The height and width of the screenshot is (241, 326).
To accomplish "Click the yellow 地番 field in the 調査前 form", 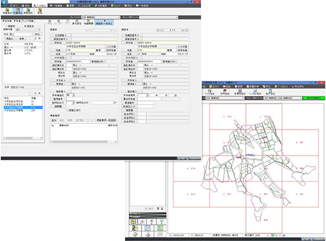I will [x=80, y=50].
